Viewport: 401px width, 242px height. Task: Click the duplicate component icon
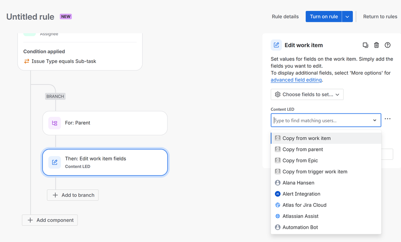click(x=365, y=45)
